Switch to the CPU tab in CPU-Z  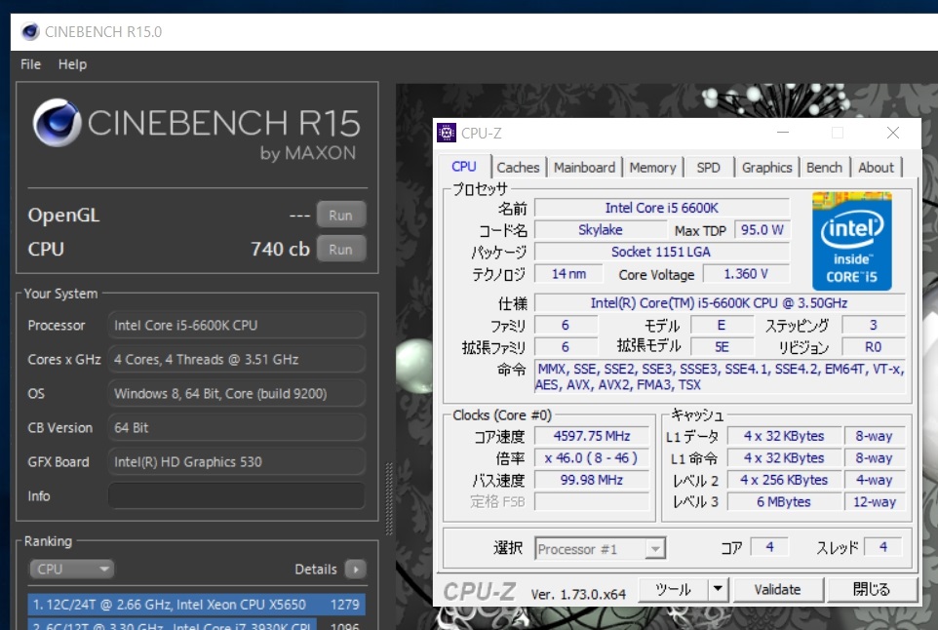click(x=464, y=167)
